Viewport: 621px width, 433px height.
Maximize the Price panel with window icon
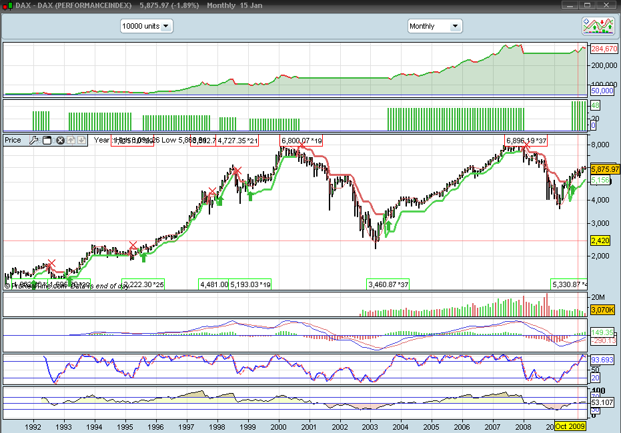point(47,140)
